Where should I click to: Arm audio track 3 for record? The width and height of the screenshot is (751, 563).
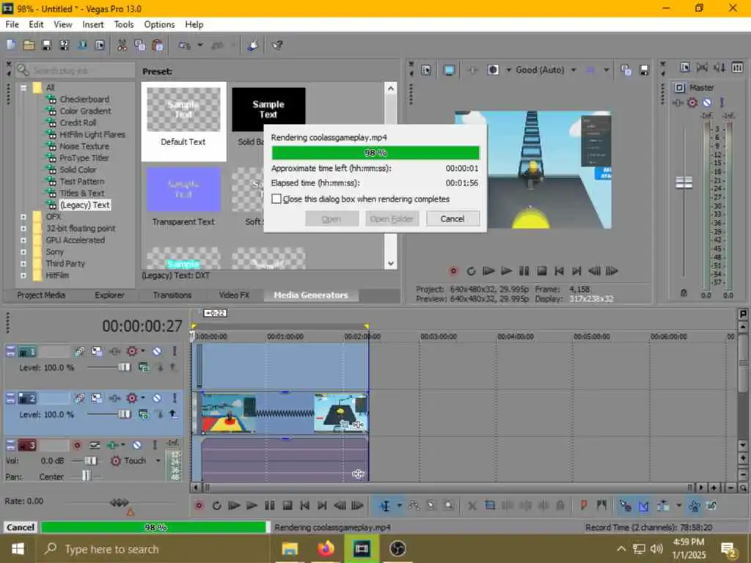pyautogui.click(x=77, y=445)
